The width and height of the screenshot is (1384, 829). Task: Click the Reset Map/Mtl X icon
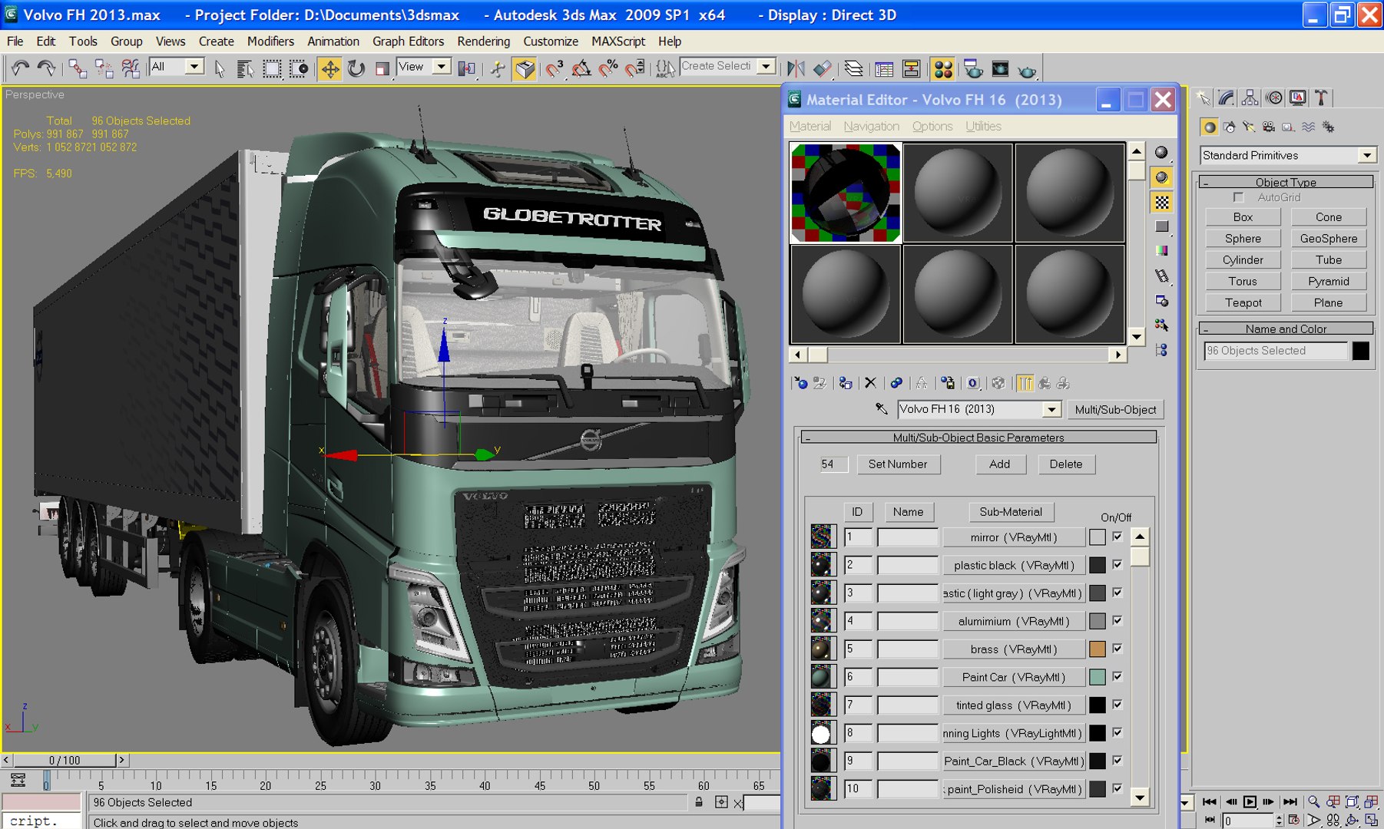pyautogui.click(x=870, y=383)
